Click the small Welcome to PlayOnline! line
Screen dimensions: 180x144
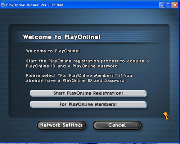pos(53,51)
